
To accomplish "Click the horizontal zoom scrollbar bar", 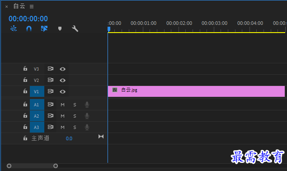I will [32, 166].
